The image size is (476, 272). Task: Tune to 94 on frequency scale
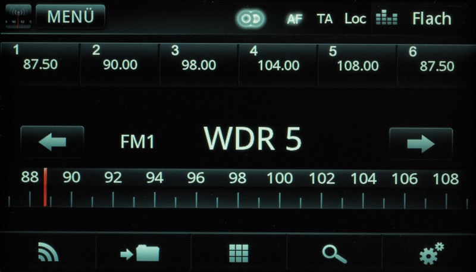[x=155, y=177]
